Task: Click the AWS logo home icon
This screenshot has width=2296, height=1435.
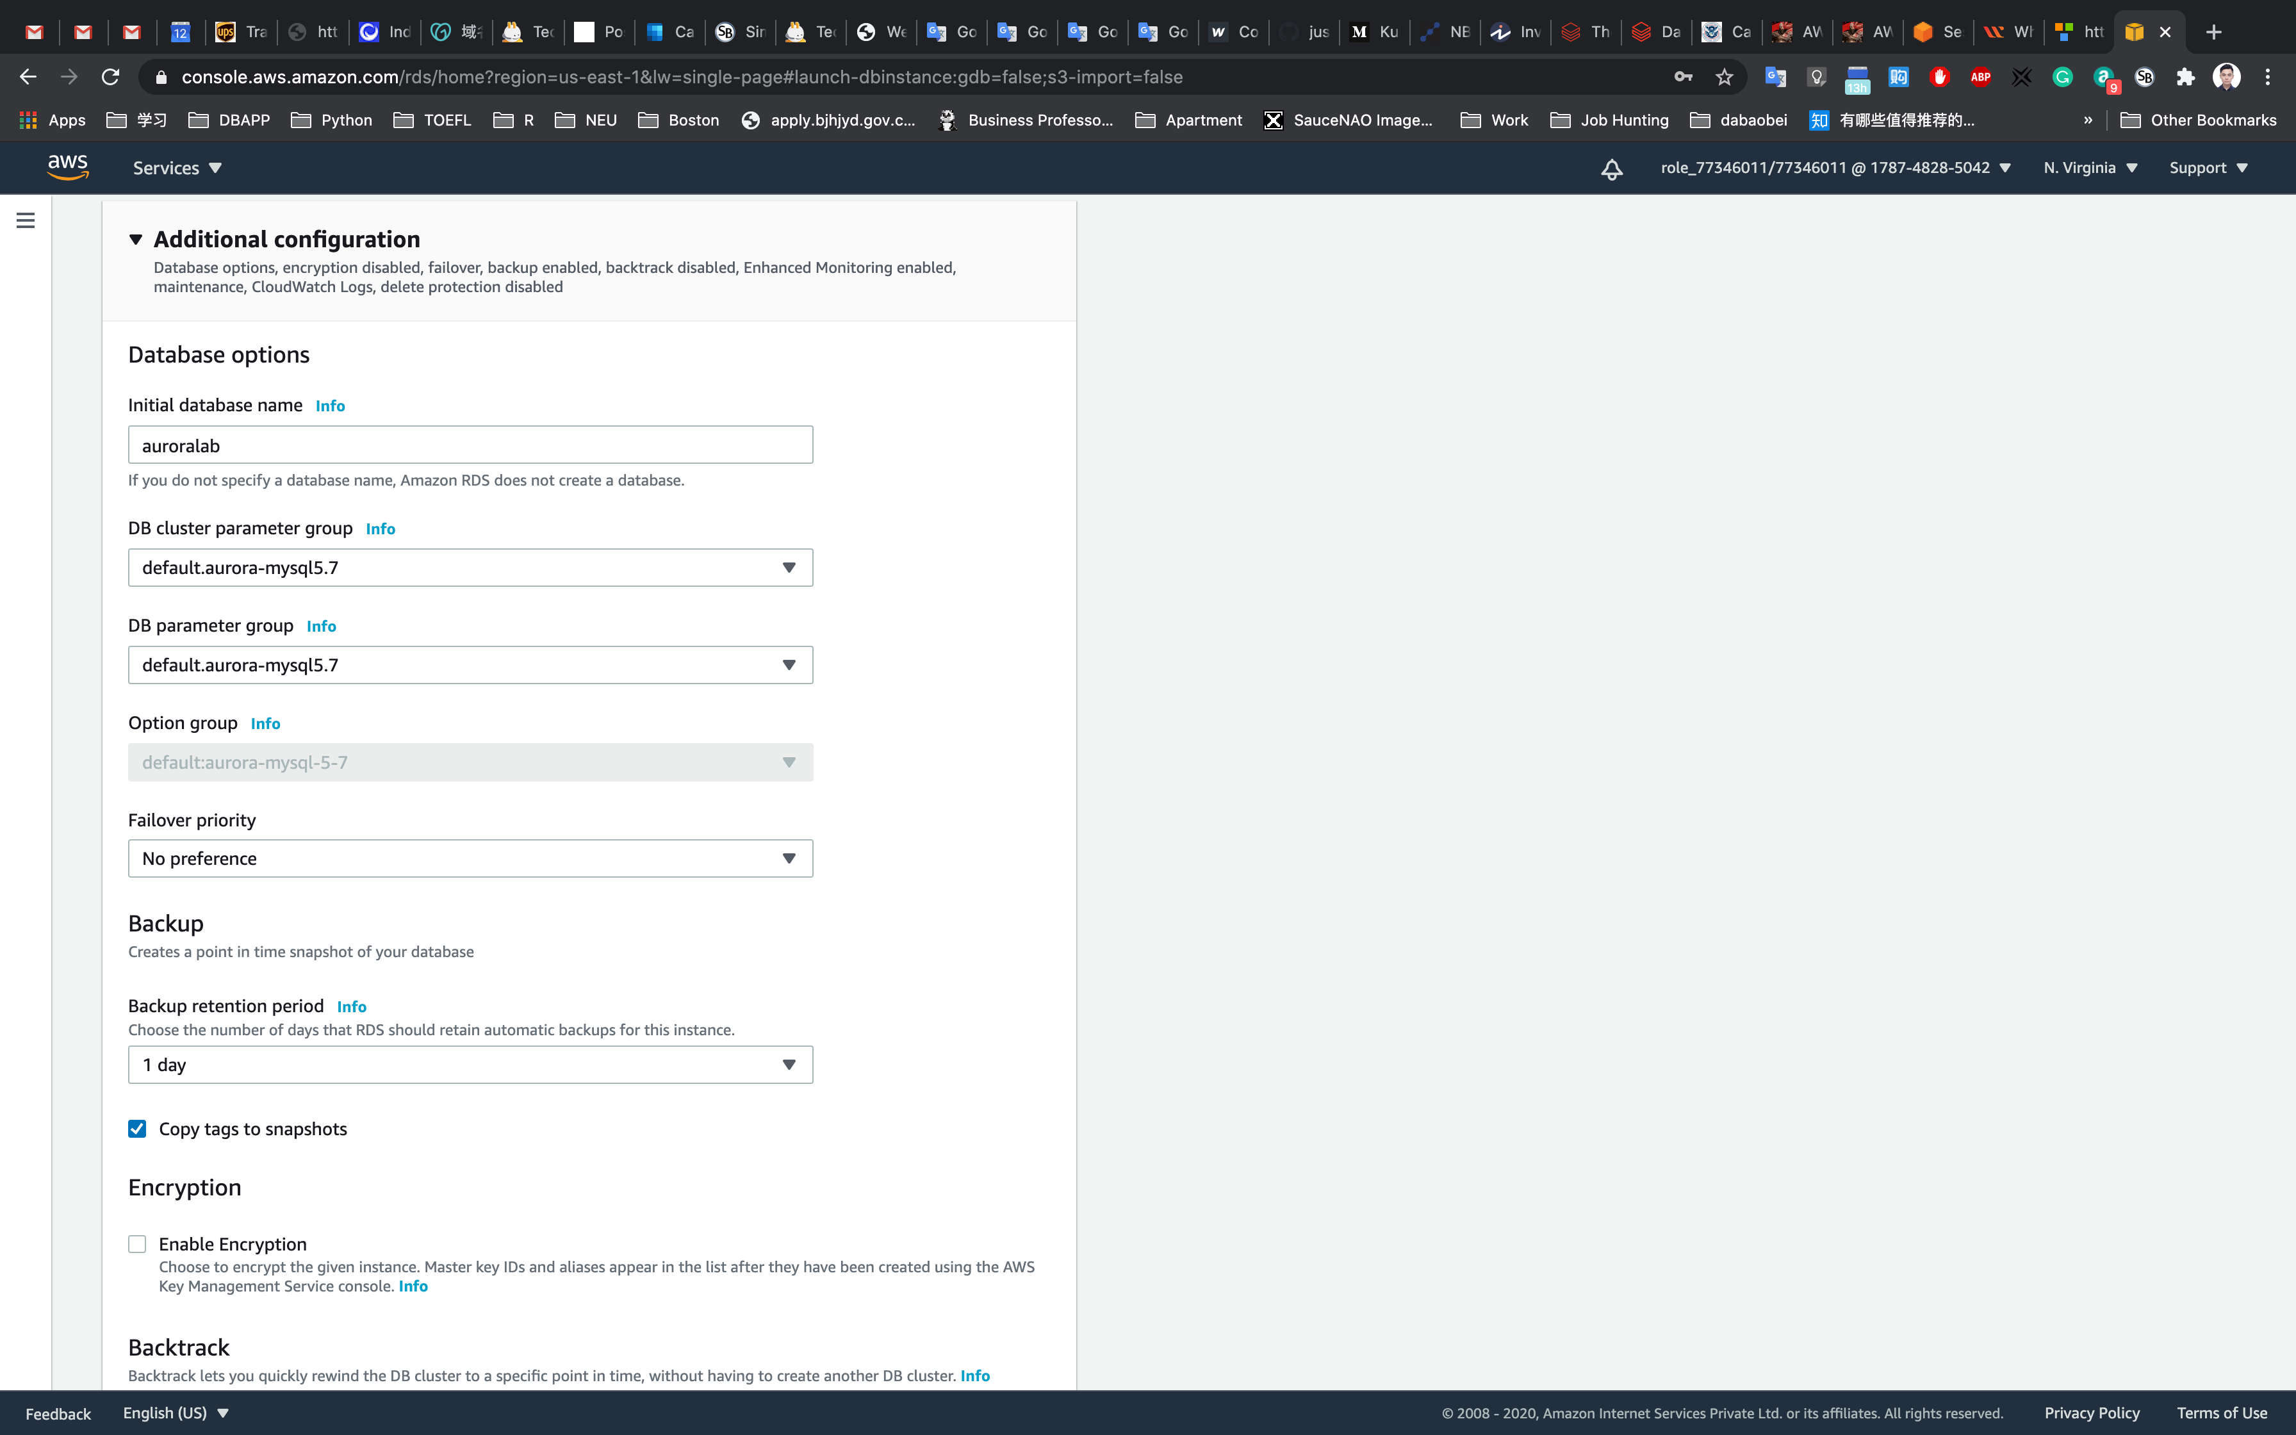Action: click(67, 167)
